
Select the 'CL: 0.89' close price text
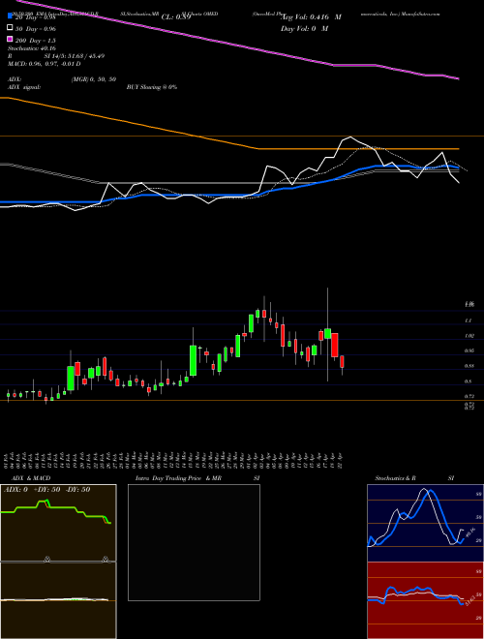pyautogui.click(x=176, y=17)
